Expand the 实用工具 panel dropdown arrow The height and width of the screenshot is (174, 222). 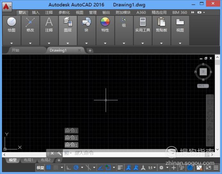142,43
